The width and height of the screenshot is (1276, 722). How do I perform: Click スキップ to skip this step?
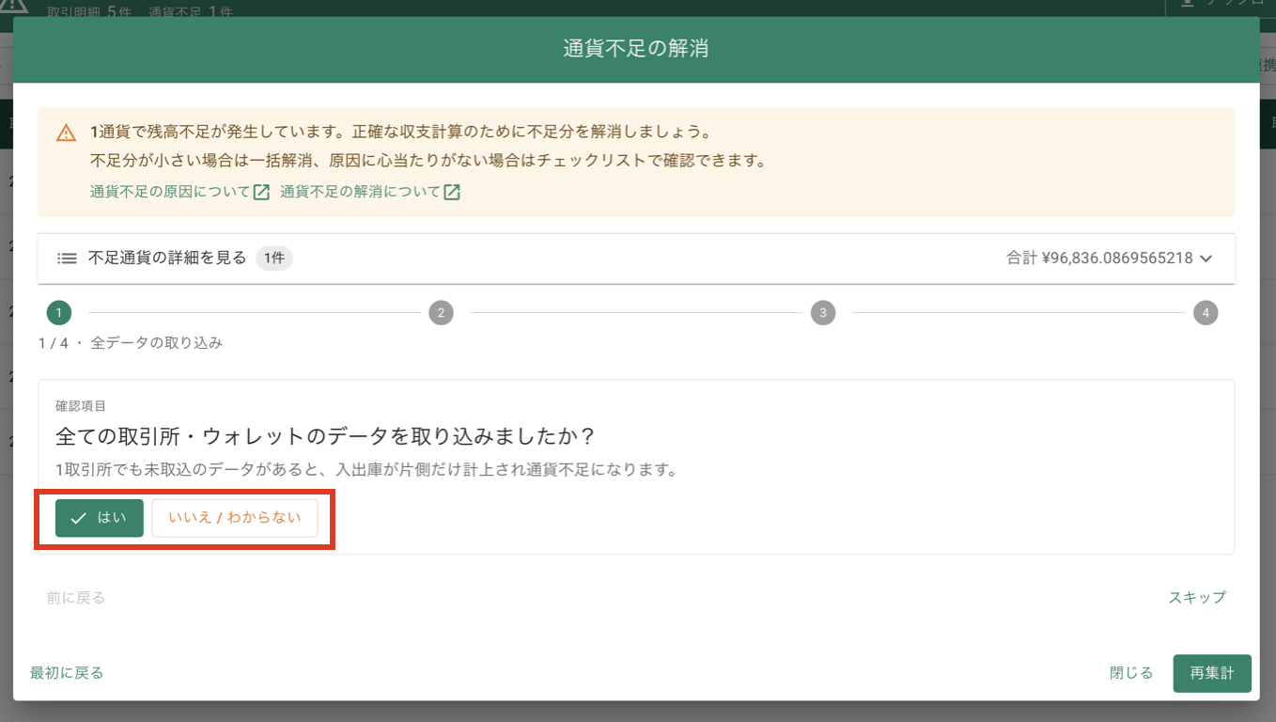pos(1197,597)
